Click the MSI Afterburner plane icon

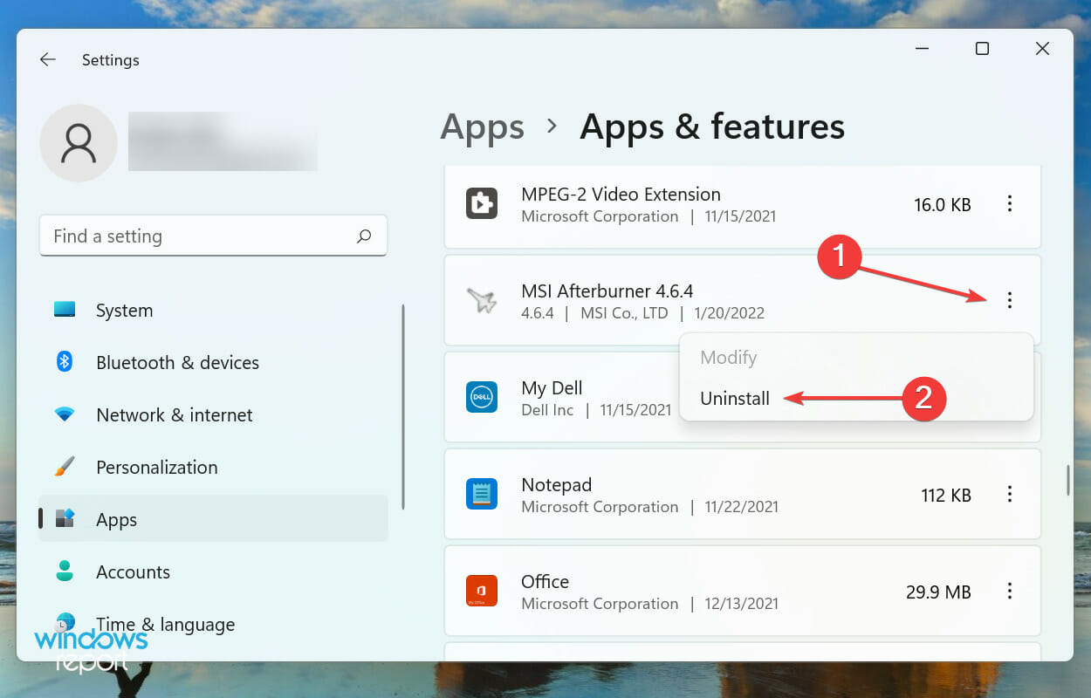[482, 301]
